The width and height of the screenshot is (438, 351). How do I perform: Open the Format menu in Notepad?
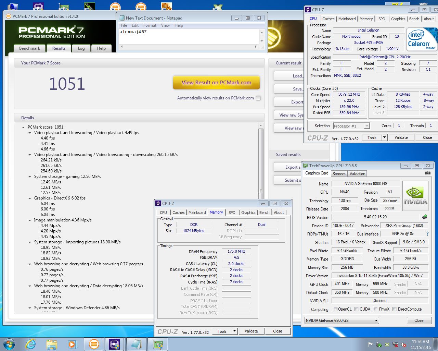[150, 25]
